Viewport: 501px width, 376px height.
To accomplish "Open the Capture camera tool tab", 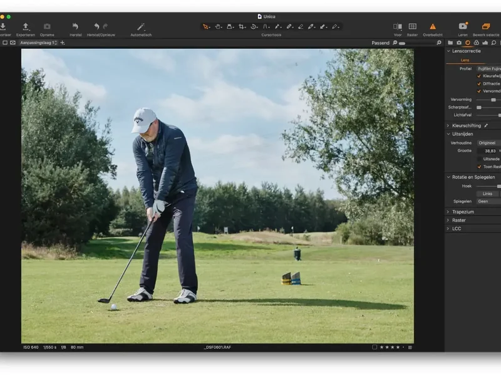I will (459, 43).
